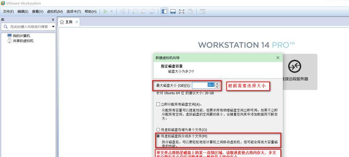Toggle the library sidebar view icon
The width and height of the screenshot is (349, 157).
pos(164,11)
